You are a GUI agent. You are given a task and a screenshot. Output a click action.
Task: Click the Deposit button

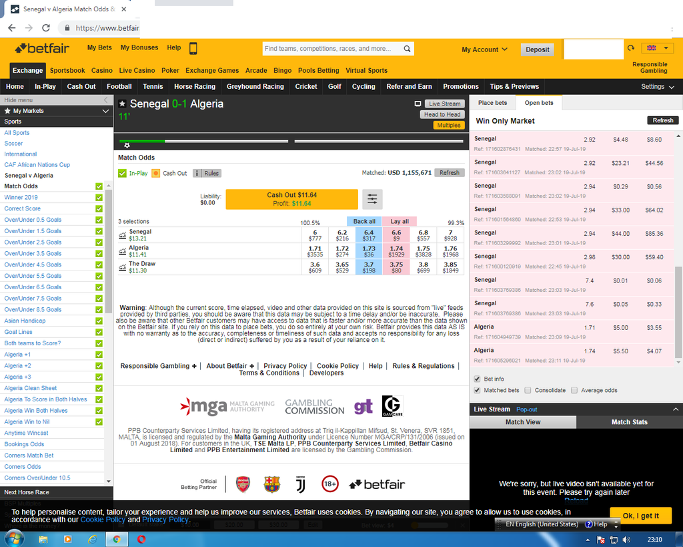(538, 49)
